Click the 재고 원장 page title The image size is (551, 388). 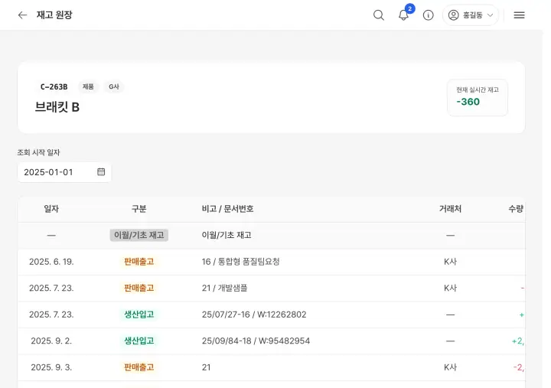tap(54, 15)
